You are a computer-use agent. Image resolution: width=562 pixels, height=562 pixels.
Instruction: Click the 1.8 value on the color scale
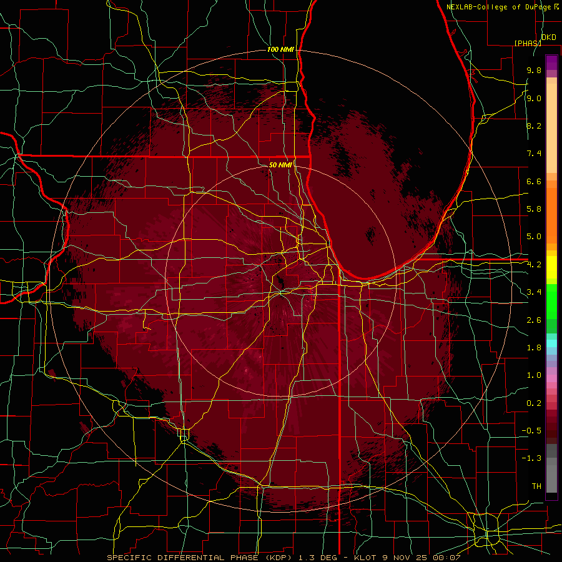[x=534, y=348]
